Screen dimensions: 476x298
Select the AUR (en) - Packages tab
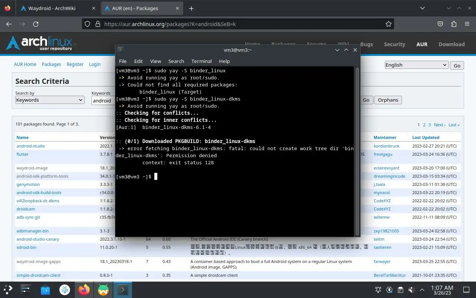(x=143, y=8)
